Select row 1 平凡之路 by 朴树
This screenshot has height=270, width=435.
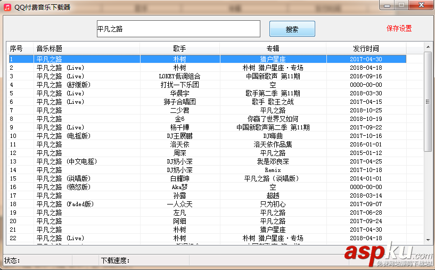pyautogui.click(x=207, y=59)
